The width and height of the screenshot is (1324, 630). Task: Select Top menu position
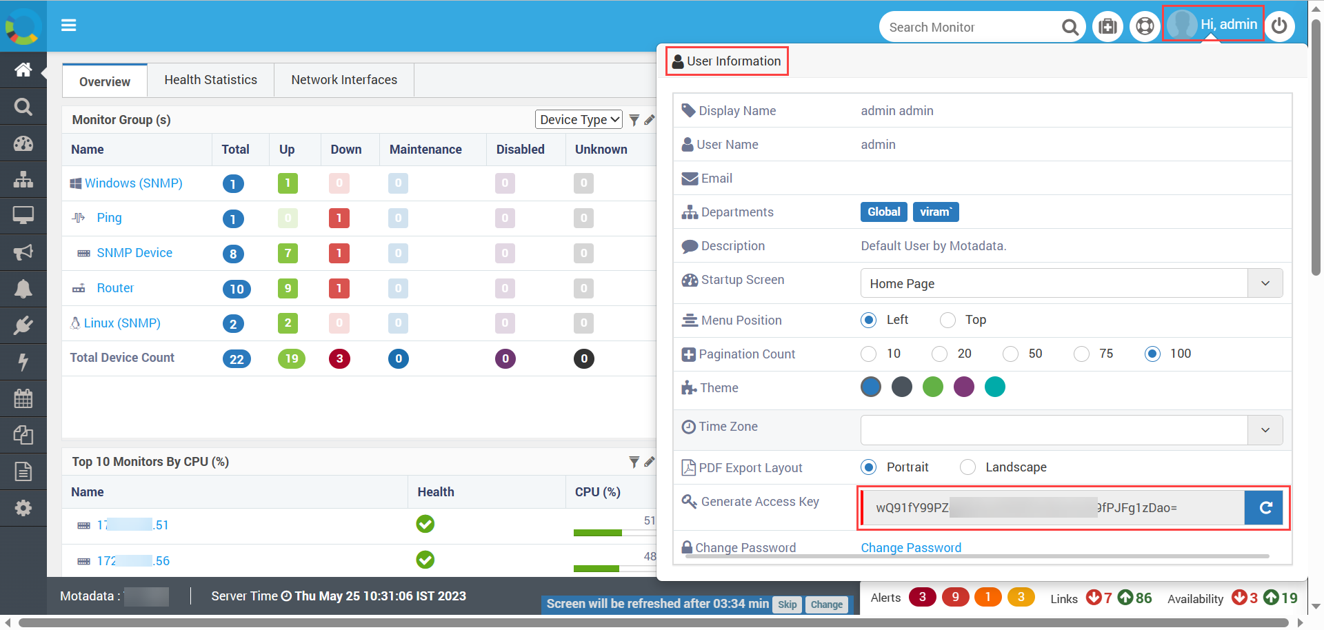pyautogui.click(x=948, y=320)
